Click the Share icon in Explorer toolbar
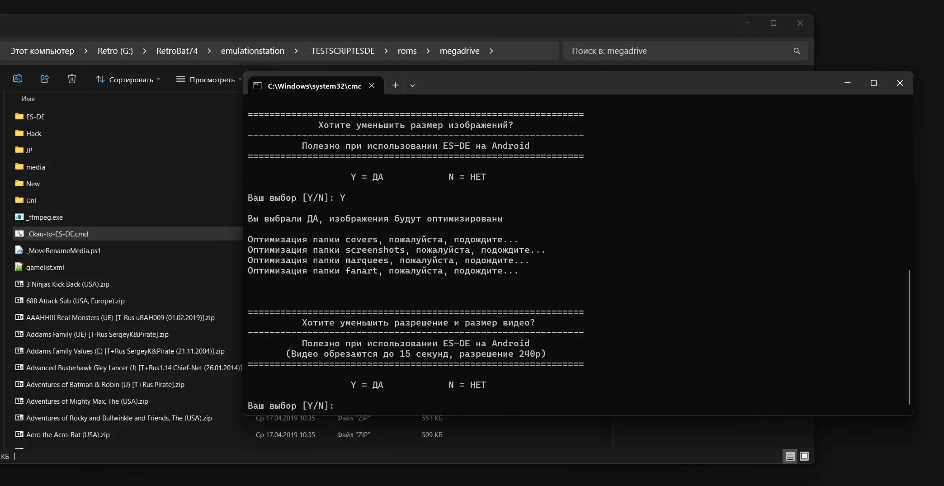The image size is (944, 486). coord(45,79)
